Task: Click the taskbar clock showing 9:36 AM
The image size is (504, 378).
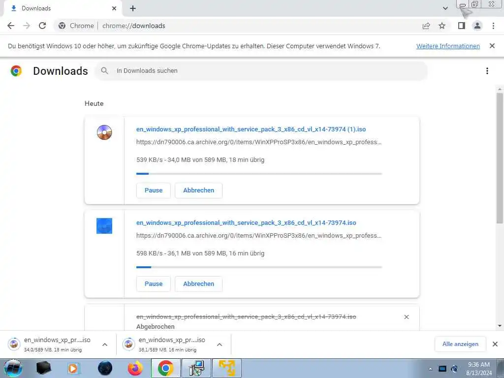Action: coord(479,369)
